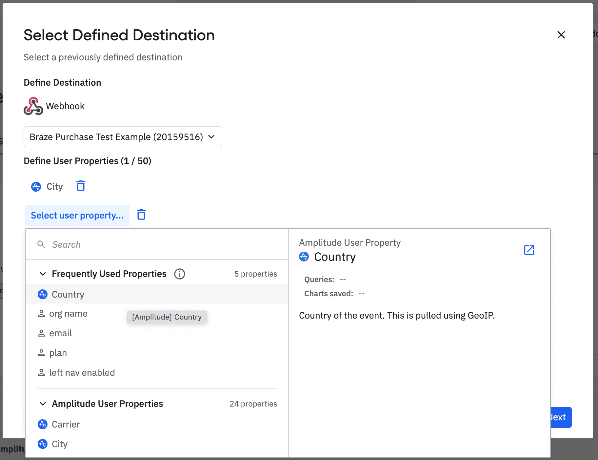Focus the property Search field
Image resolution: width=598 pixels, height=460 pixels.
164,244
